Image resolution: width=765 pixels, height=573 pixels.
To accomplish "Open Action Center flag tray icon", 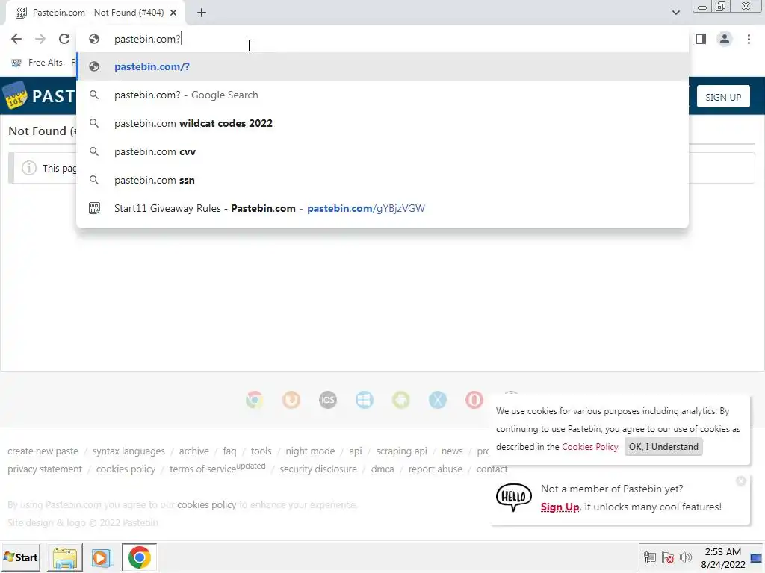I will coord(667,557).
